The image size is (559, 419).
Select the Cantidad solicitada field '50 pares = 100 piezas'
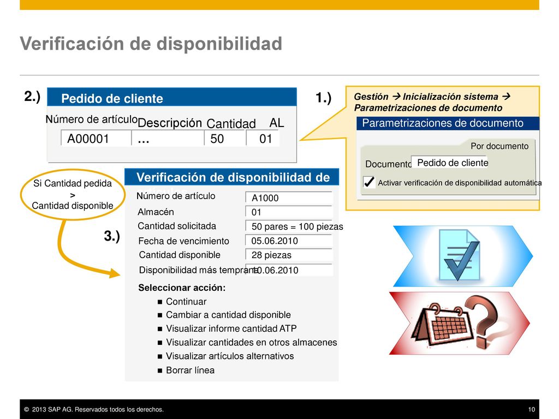[x=294, y=226]
